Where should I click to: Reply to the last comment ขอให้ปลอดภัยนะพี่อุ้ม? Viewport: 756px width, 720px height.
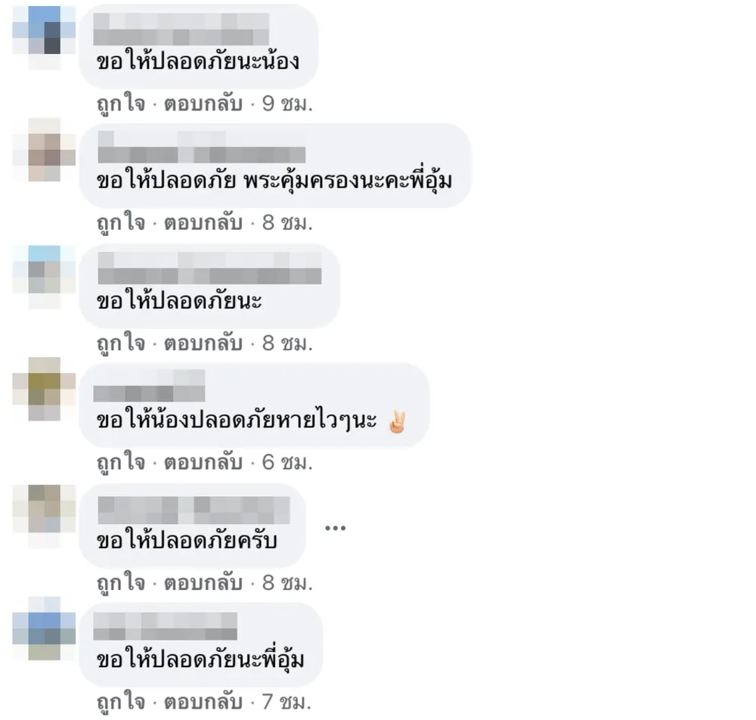pyautogui.click(x=203, y=702)
